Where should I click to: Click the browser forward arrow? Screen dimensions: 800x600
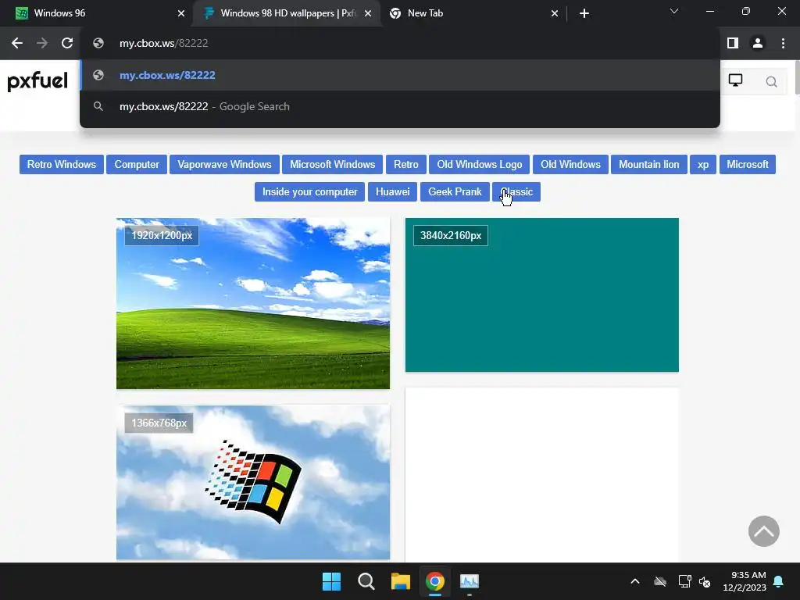42,44
